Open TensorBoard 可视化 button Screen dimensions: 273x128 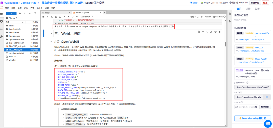[x=253, y=118]
